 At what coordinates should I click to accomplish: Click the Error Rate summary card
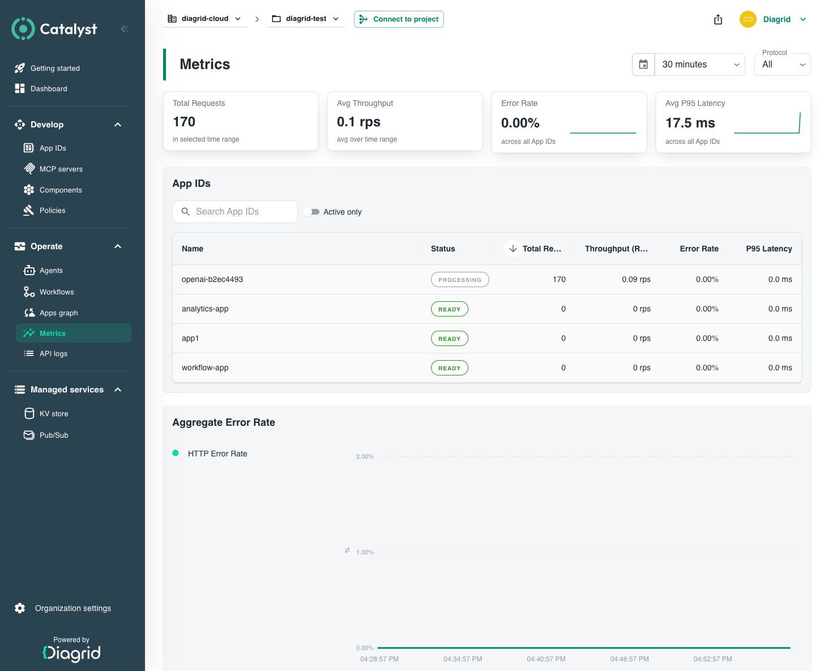[x=569, y=122]
